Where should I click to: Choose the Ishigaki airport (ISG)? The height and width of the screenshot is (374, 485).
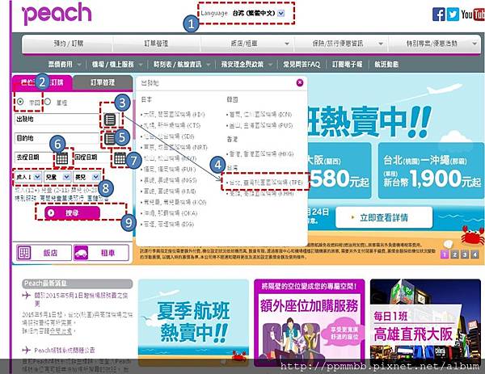167,224
